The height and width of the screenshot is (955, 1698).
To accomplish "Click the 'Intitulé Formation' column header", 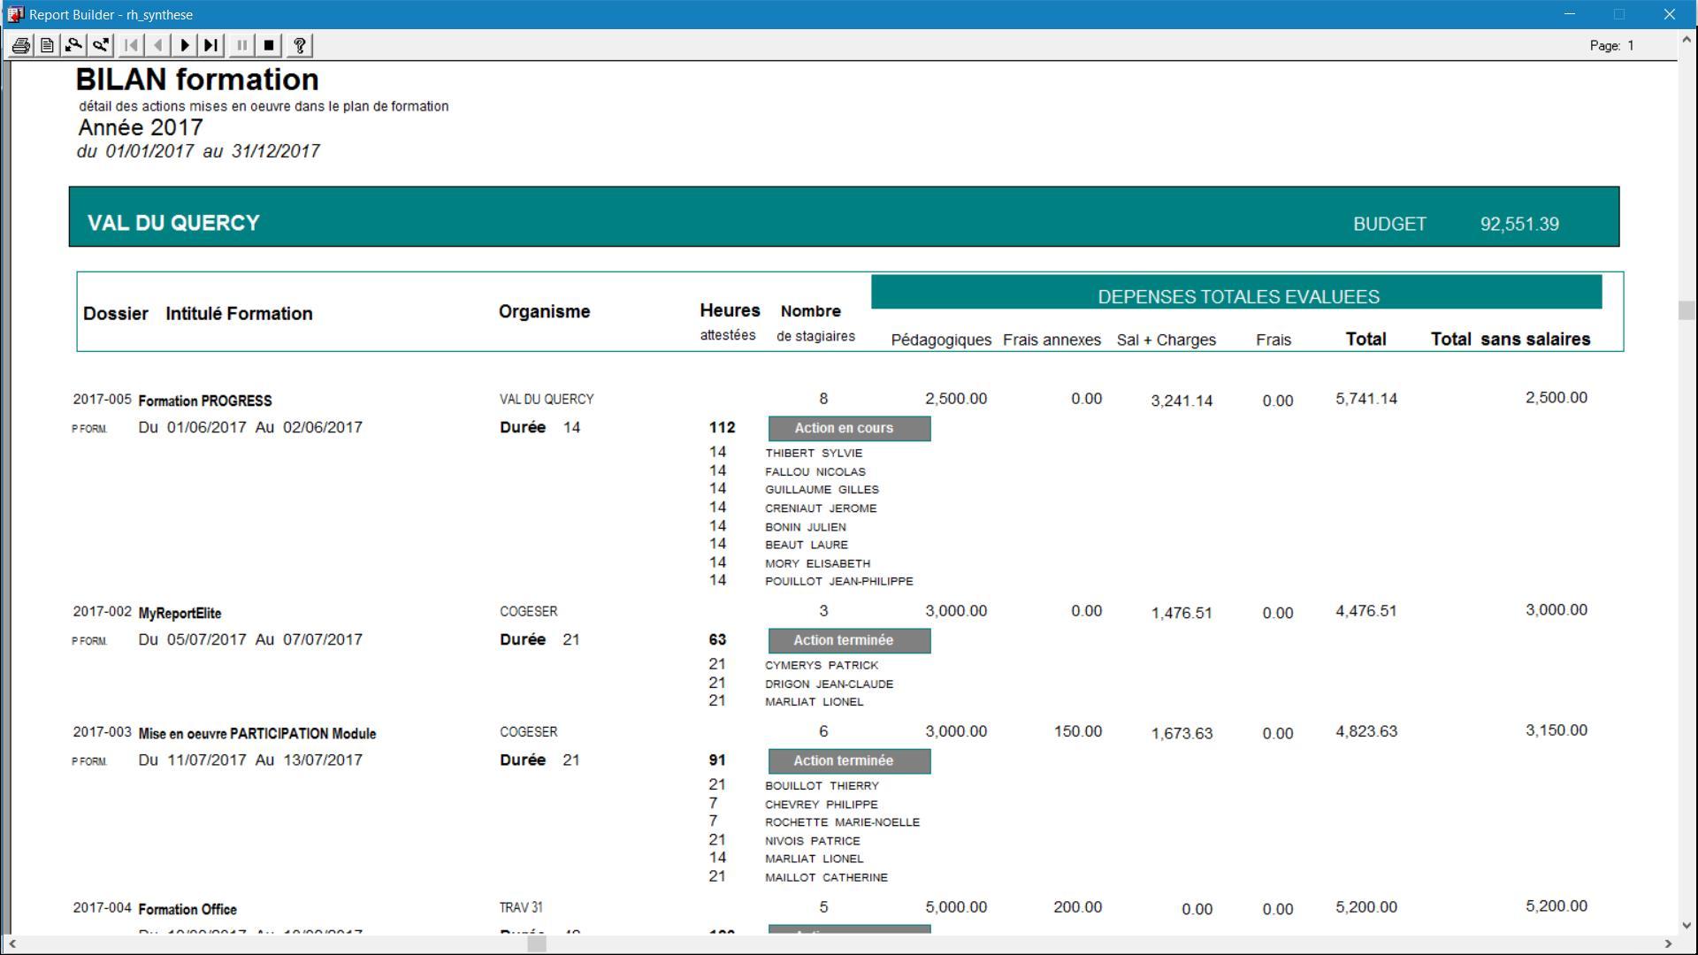I will tap(239, 314).
